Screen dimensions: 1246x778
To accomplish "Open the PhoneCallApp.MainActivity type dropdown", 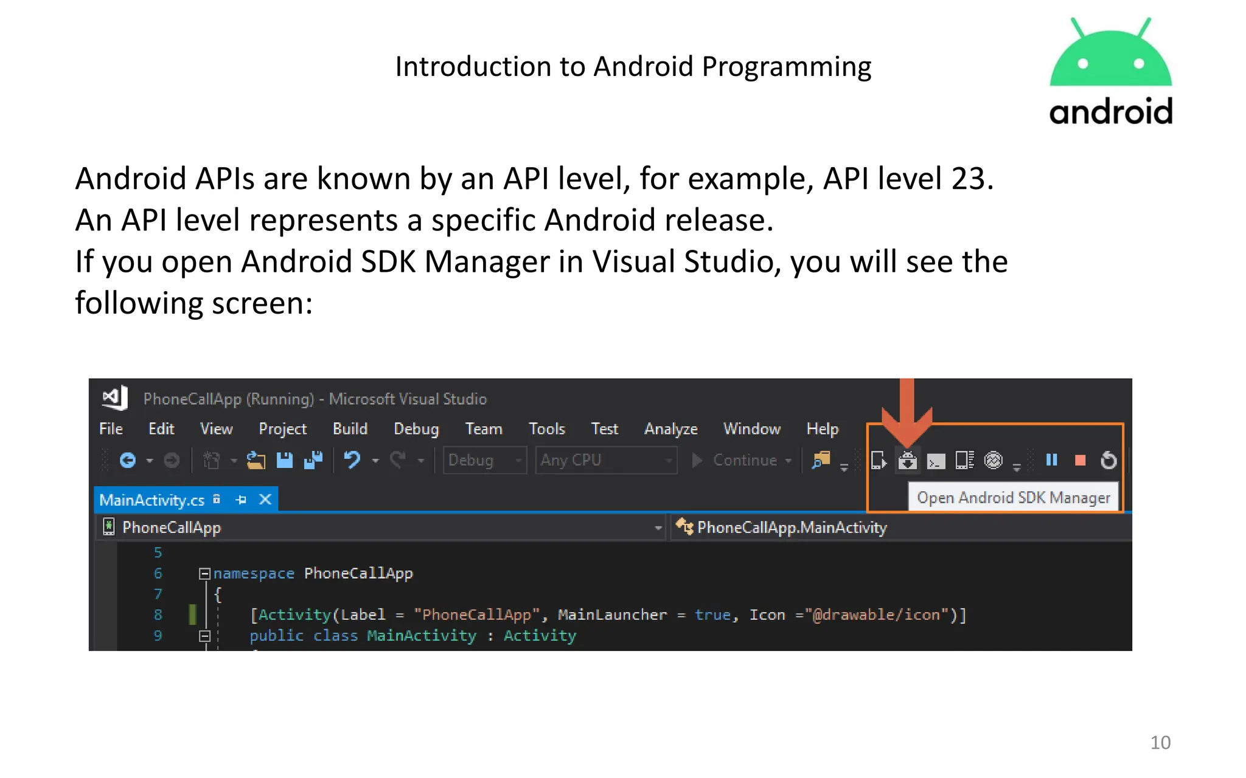I will (901, 527).
